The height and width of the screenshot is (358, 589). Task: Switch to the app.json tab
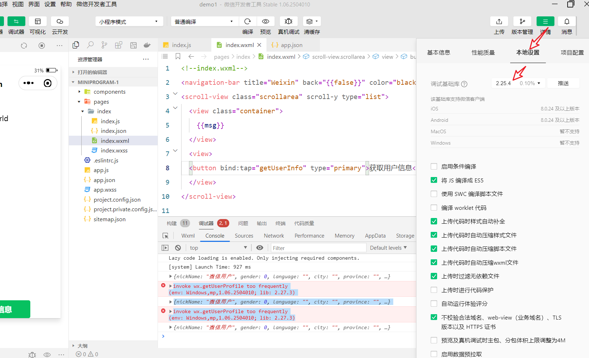pos(291,45)
